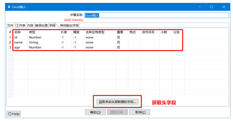Click row number 1
Viewport: 233px width, 121px height.
[10, 37]
